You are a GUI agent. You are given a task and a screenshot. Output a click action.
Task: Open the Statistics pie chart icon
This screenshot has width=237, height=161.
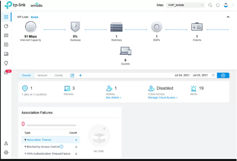(6, 26)
